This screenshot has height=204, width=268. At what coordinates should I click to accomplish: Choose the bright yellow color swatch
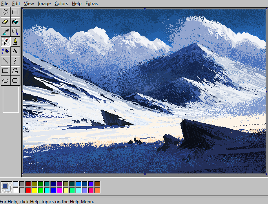35,190
